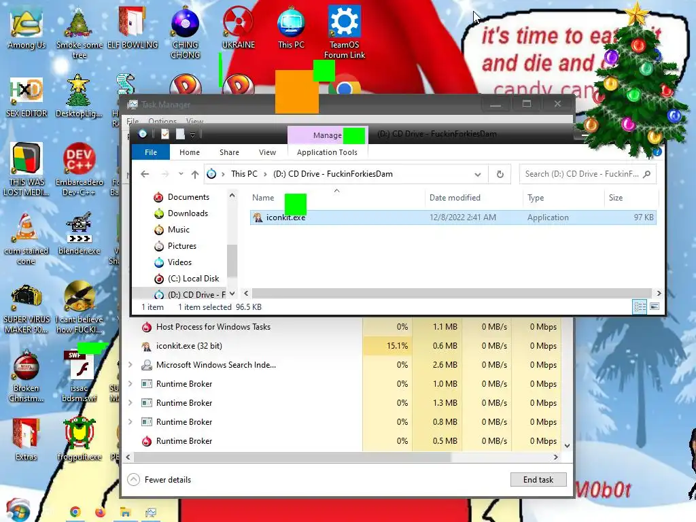Open THIS WAS LOST MEDI... icon
The width and height of the screenshot is (696, 522).
click(27, 169)
